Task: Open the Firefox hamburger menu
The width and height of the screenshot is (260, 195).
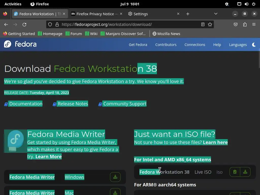Action: 254,25
